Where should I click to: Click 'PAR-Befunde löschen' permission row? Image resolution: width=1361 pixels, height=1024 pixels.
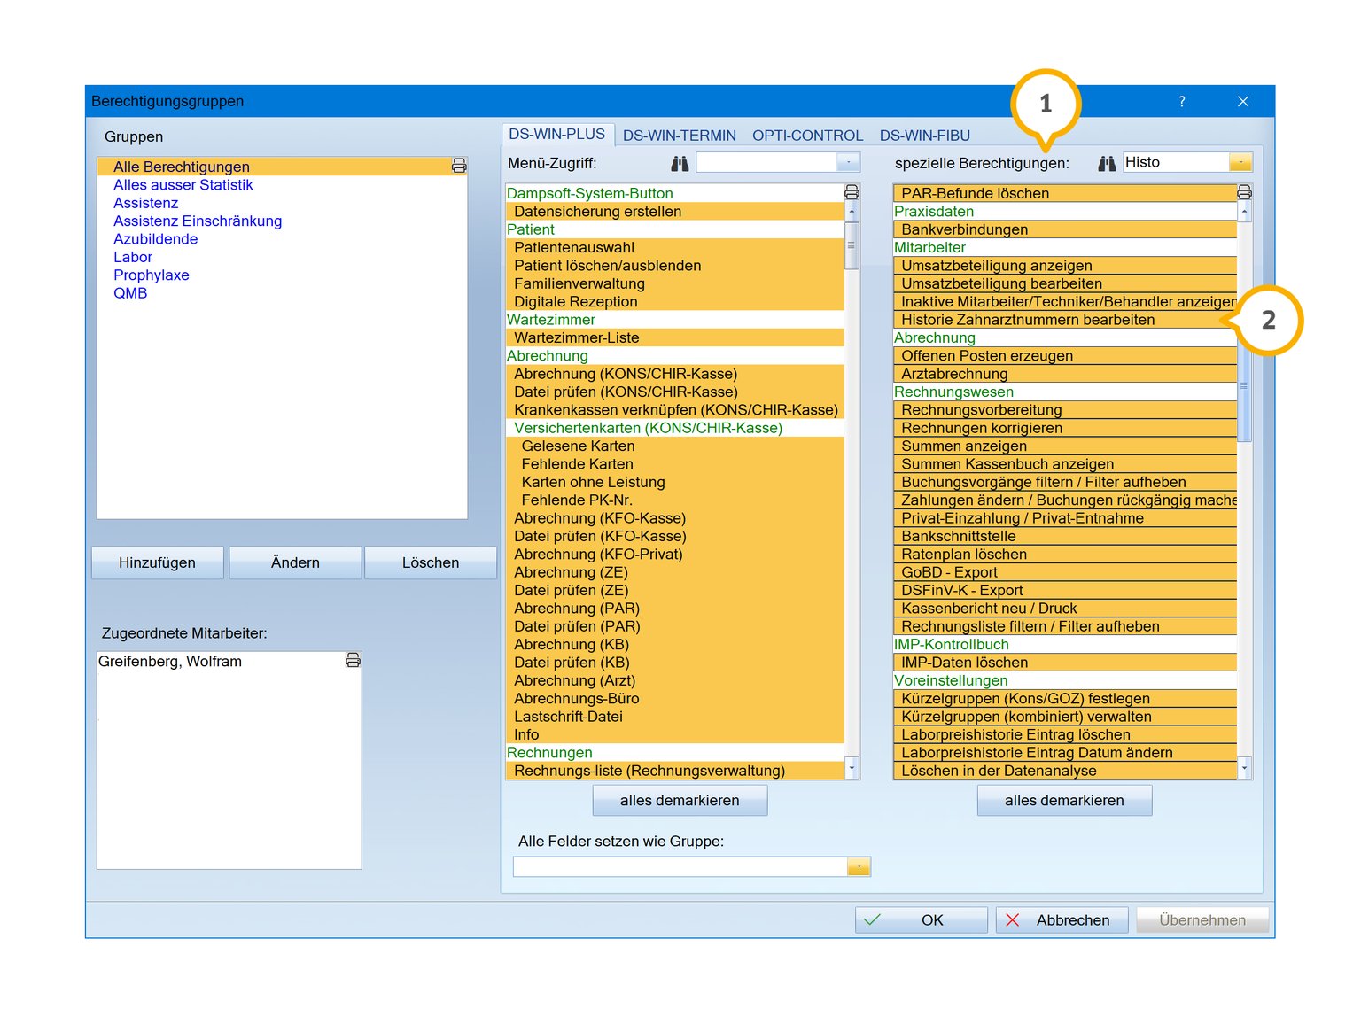pos(1065,193)
